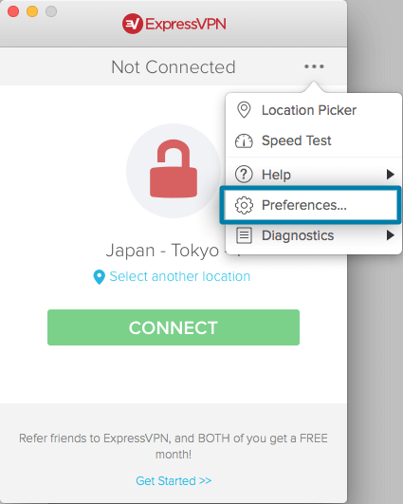403x504 pixels.
Task: Click the green CONNECT button
Action: point(174,327)
